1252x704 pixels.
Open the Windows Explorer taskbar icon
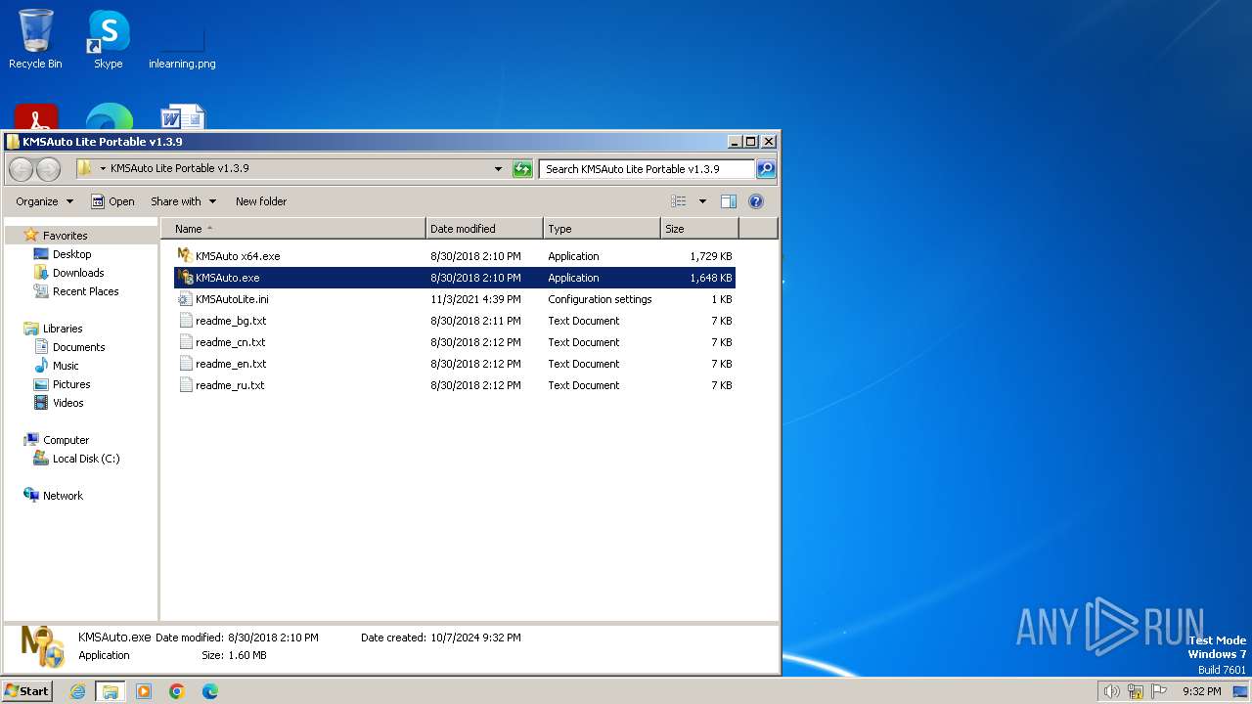click(x=110, y=691)
